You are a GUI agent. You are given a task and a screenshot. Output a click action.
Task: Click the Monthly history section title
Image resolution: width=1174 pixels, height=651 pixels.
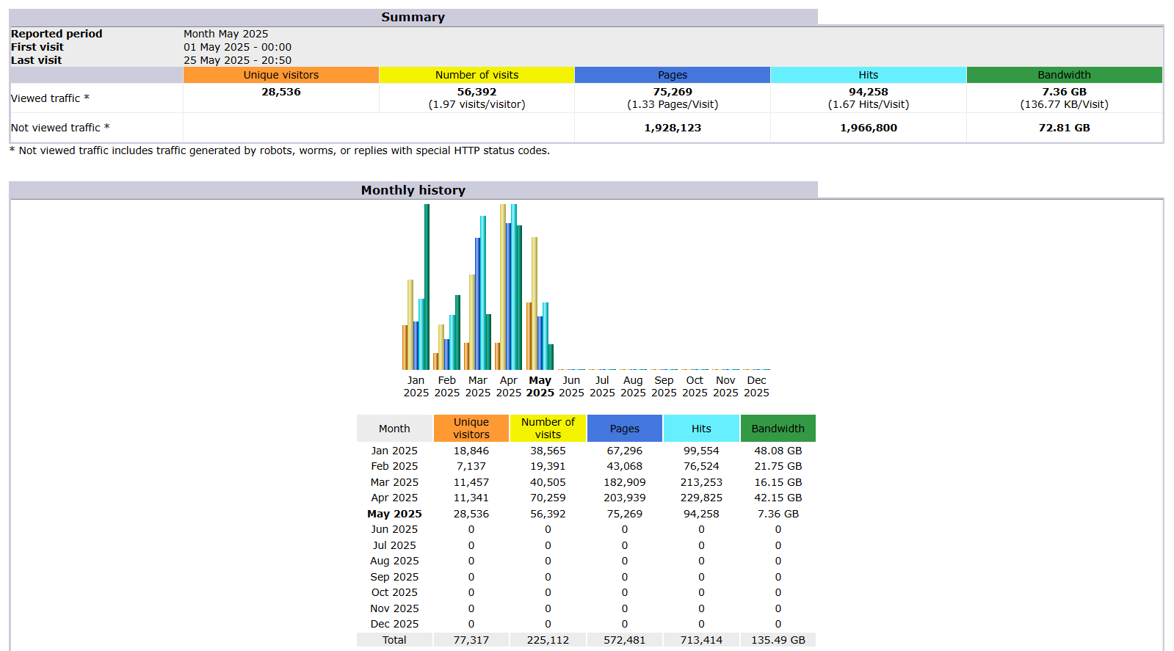click(x=413, y=190)
